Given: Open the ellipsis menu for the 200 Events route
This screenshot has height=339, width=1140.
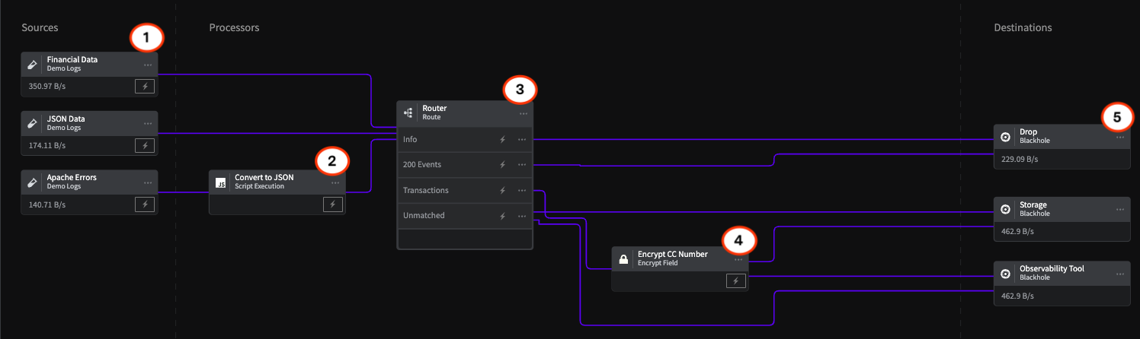Looking at the screenshot, I should click(x=522, y=165).
